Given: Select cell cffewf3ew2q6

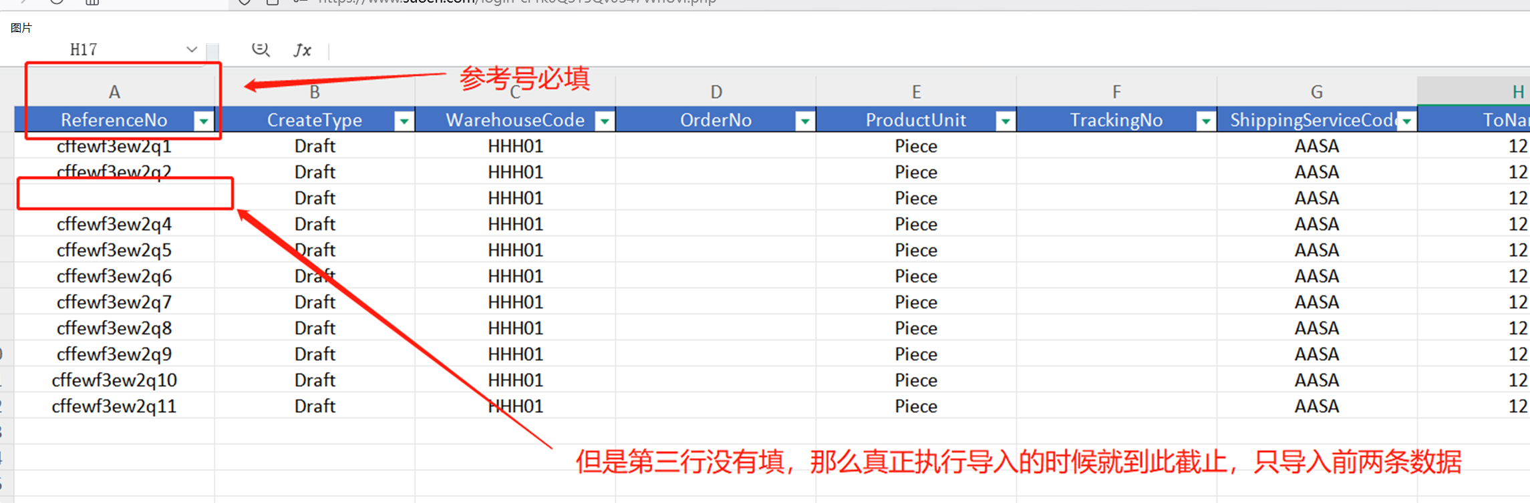Looking at the screenshot, I should point(114,276).
